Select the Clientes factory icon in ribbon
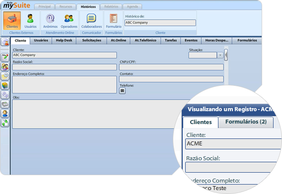282x194 pixels. [x=12, y=20]
